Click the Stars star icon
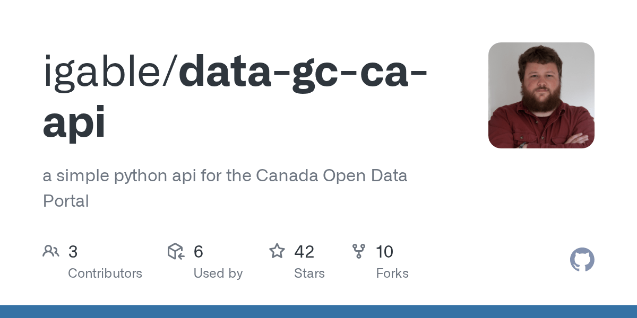Screen dimensions: 637x318 coord(277,251)
